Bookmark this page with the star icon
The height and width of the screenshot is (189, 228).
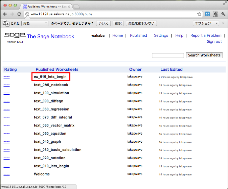(199, 14)
